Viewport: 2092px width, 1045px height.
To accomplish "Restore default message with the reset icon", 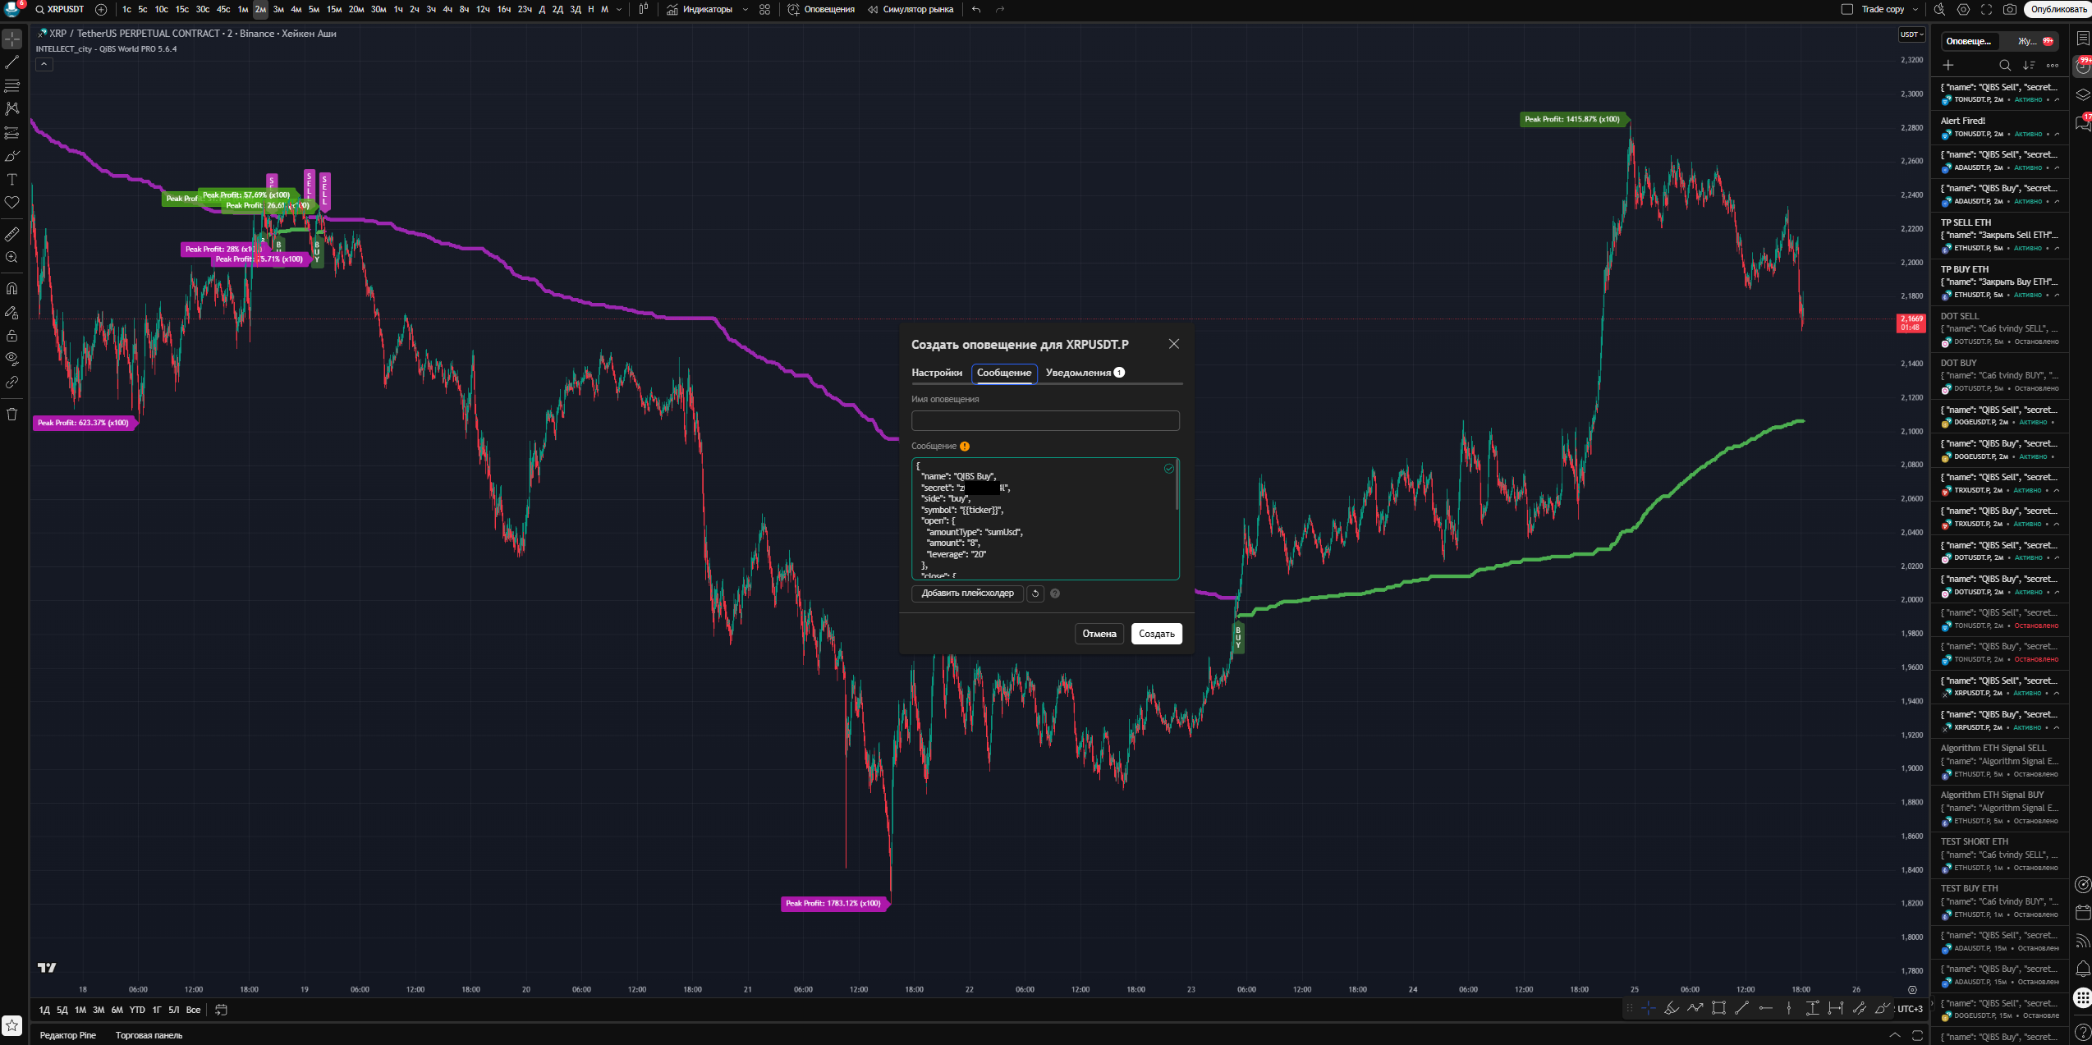I will coord(1035,594).
